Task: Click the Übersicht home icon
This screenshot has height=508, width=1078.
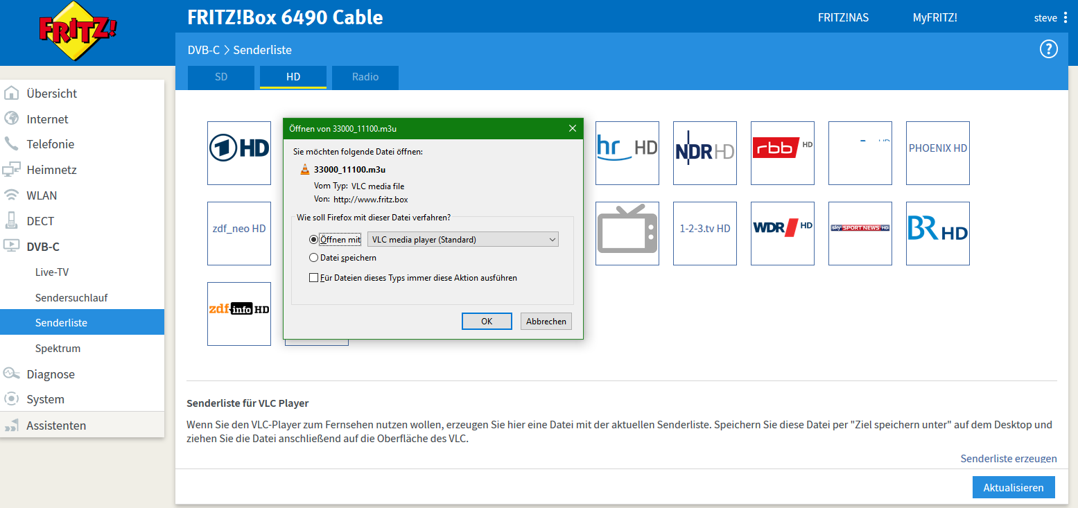Action: pyautogui.click(x=11, y=93)
